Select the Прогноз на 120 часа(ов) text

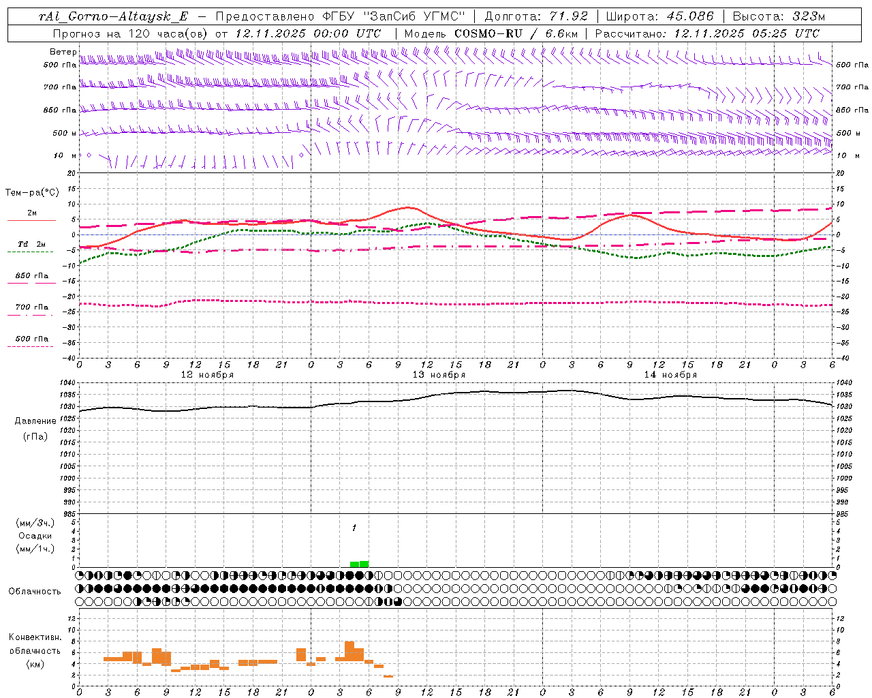coord(131,33)
